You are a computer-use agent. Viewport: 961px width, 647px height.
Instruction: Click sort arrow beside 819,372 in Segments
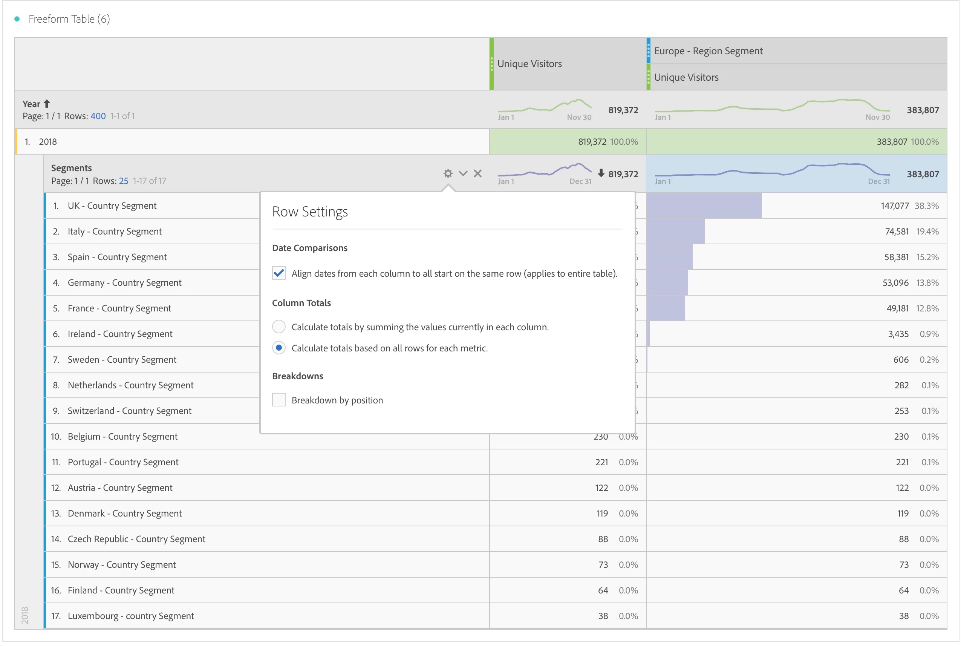[601, 173]
